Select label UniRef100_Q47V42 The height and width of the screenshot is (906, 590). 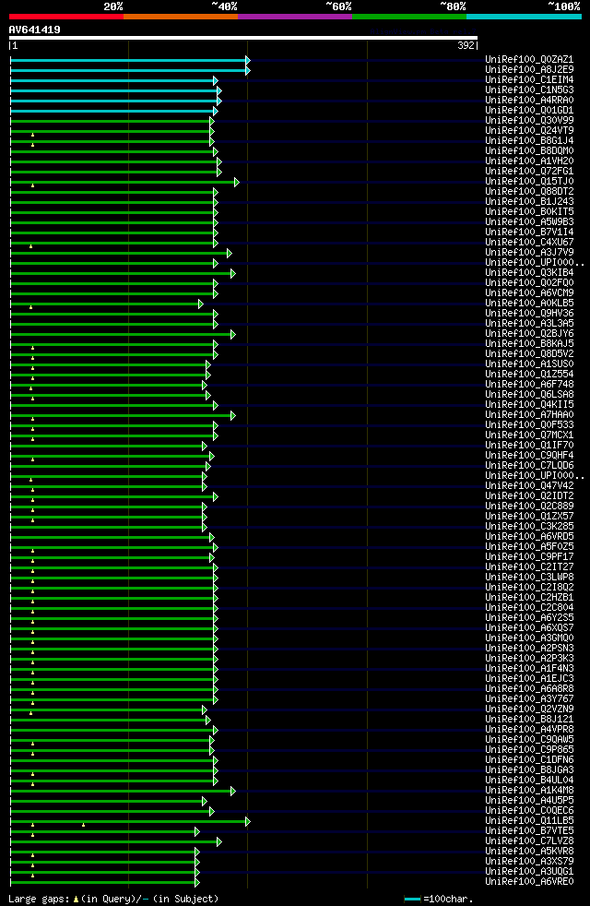[529, 486]
